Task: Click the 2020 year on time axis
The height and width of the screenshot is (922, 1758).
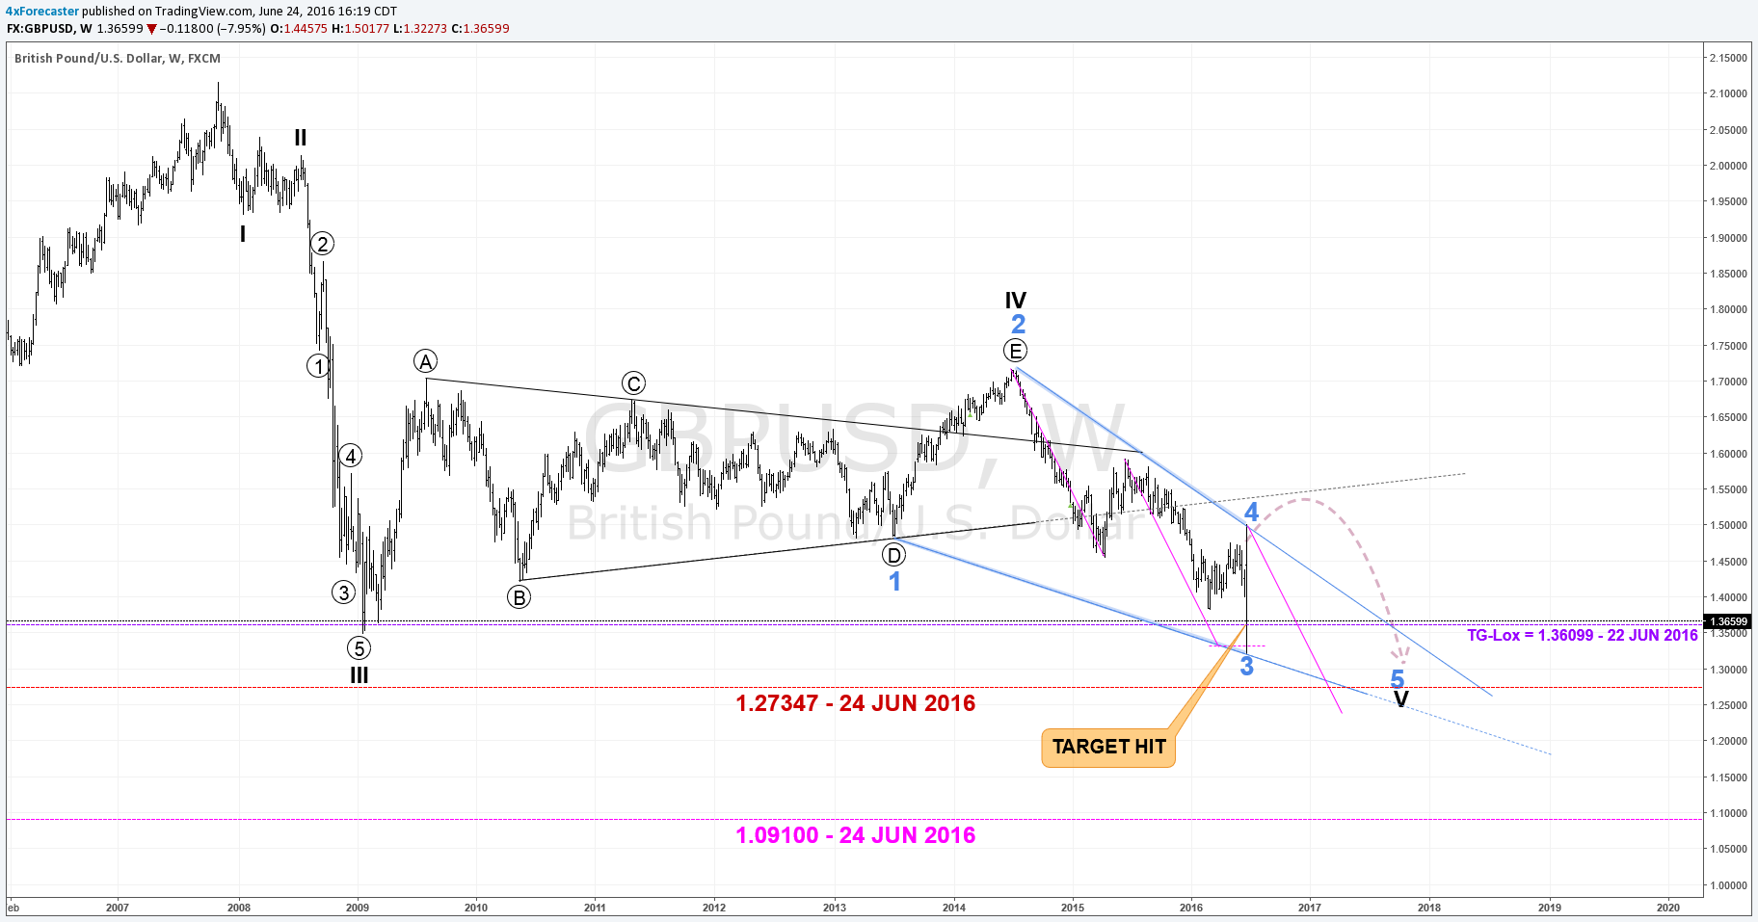Action: 1667,908
